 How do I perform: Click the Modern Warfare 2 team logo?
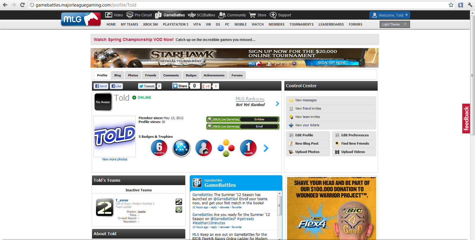click(105, 207)
